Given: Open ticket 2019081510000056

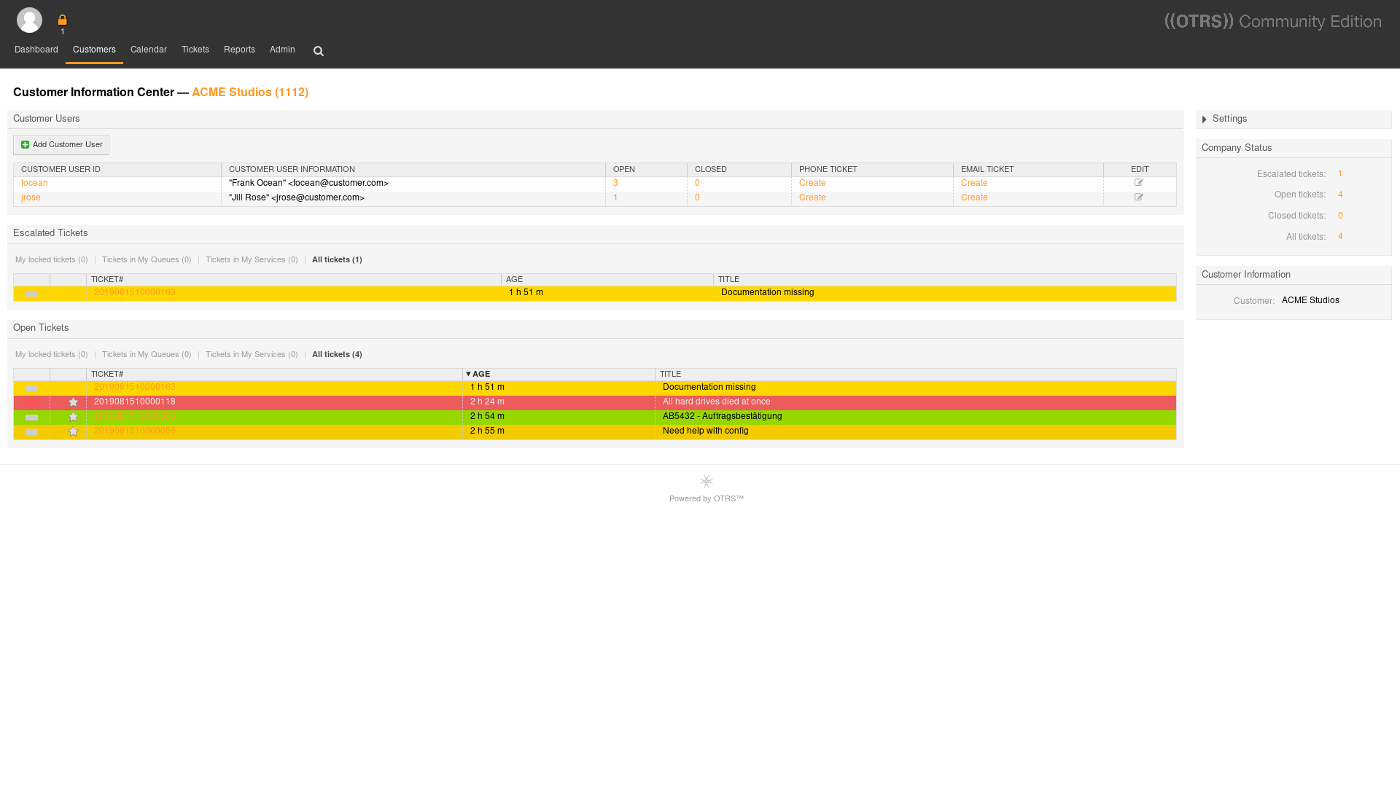Looking at the screenshot, I should 135,431.
